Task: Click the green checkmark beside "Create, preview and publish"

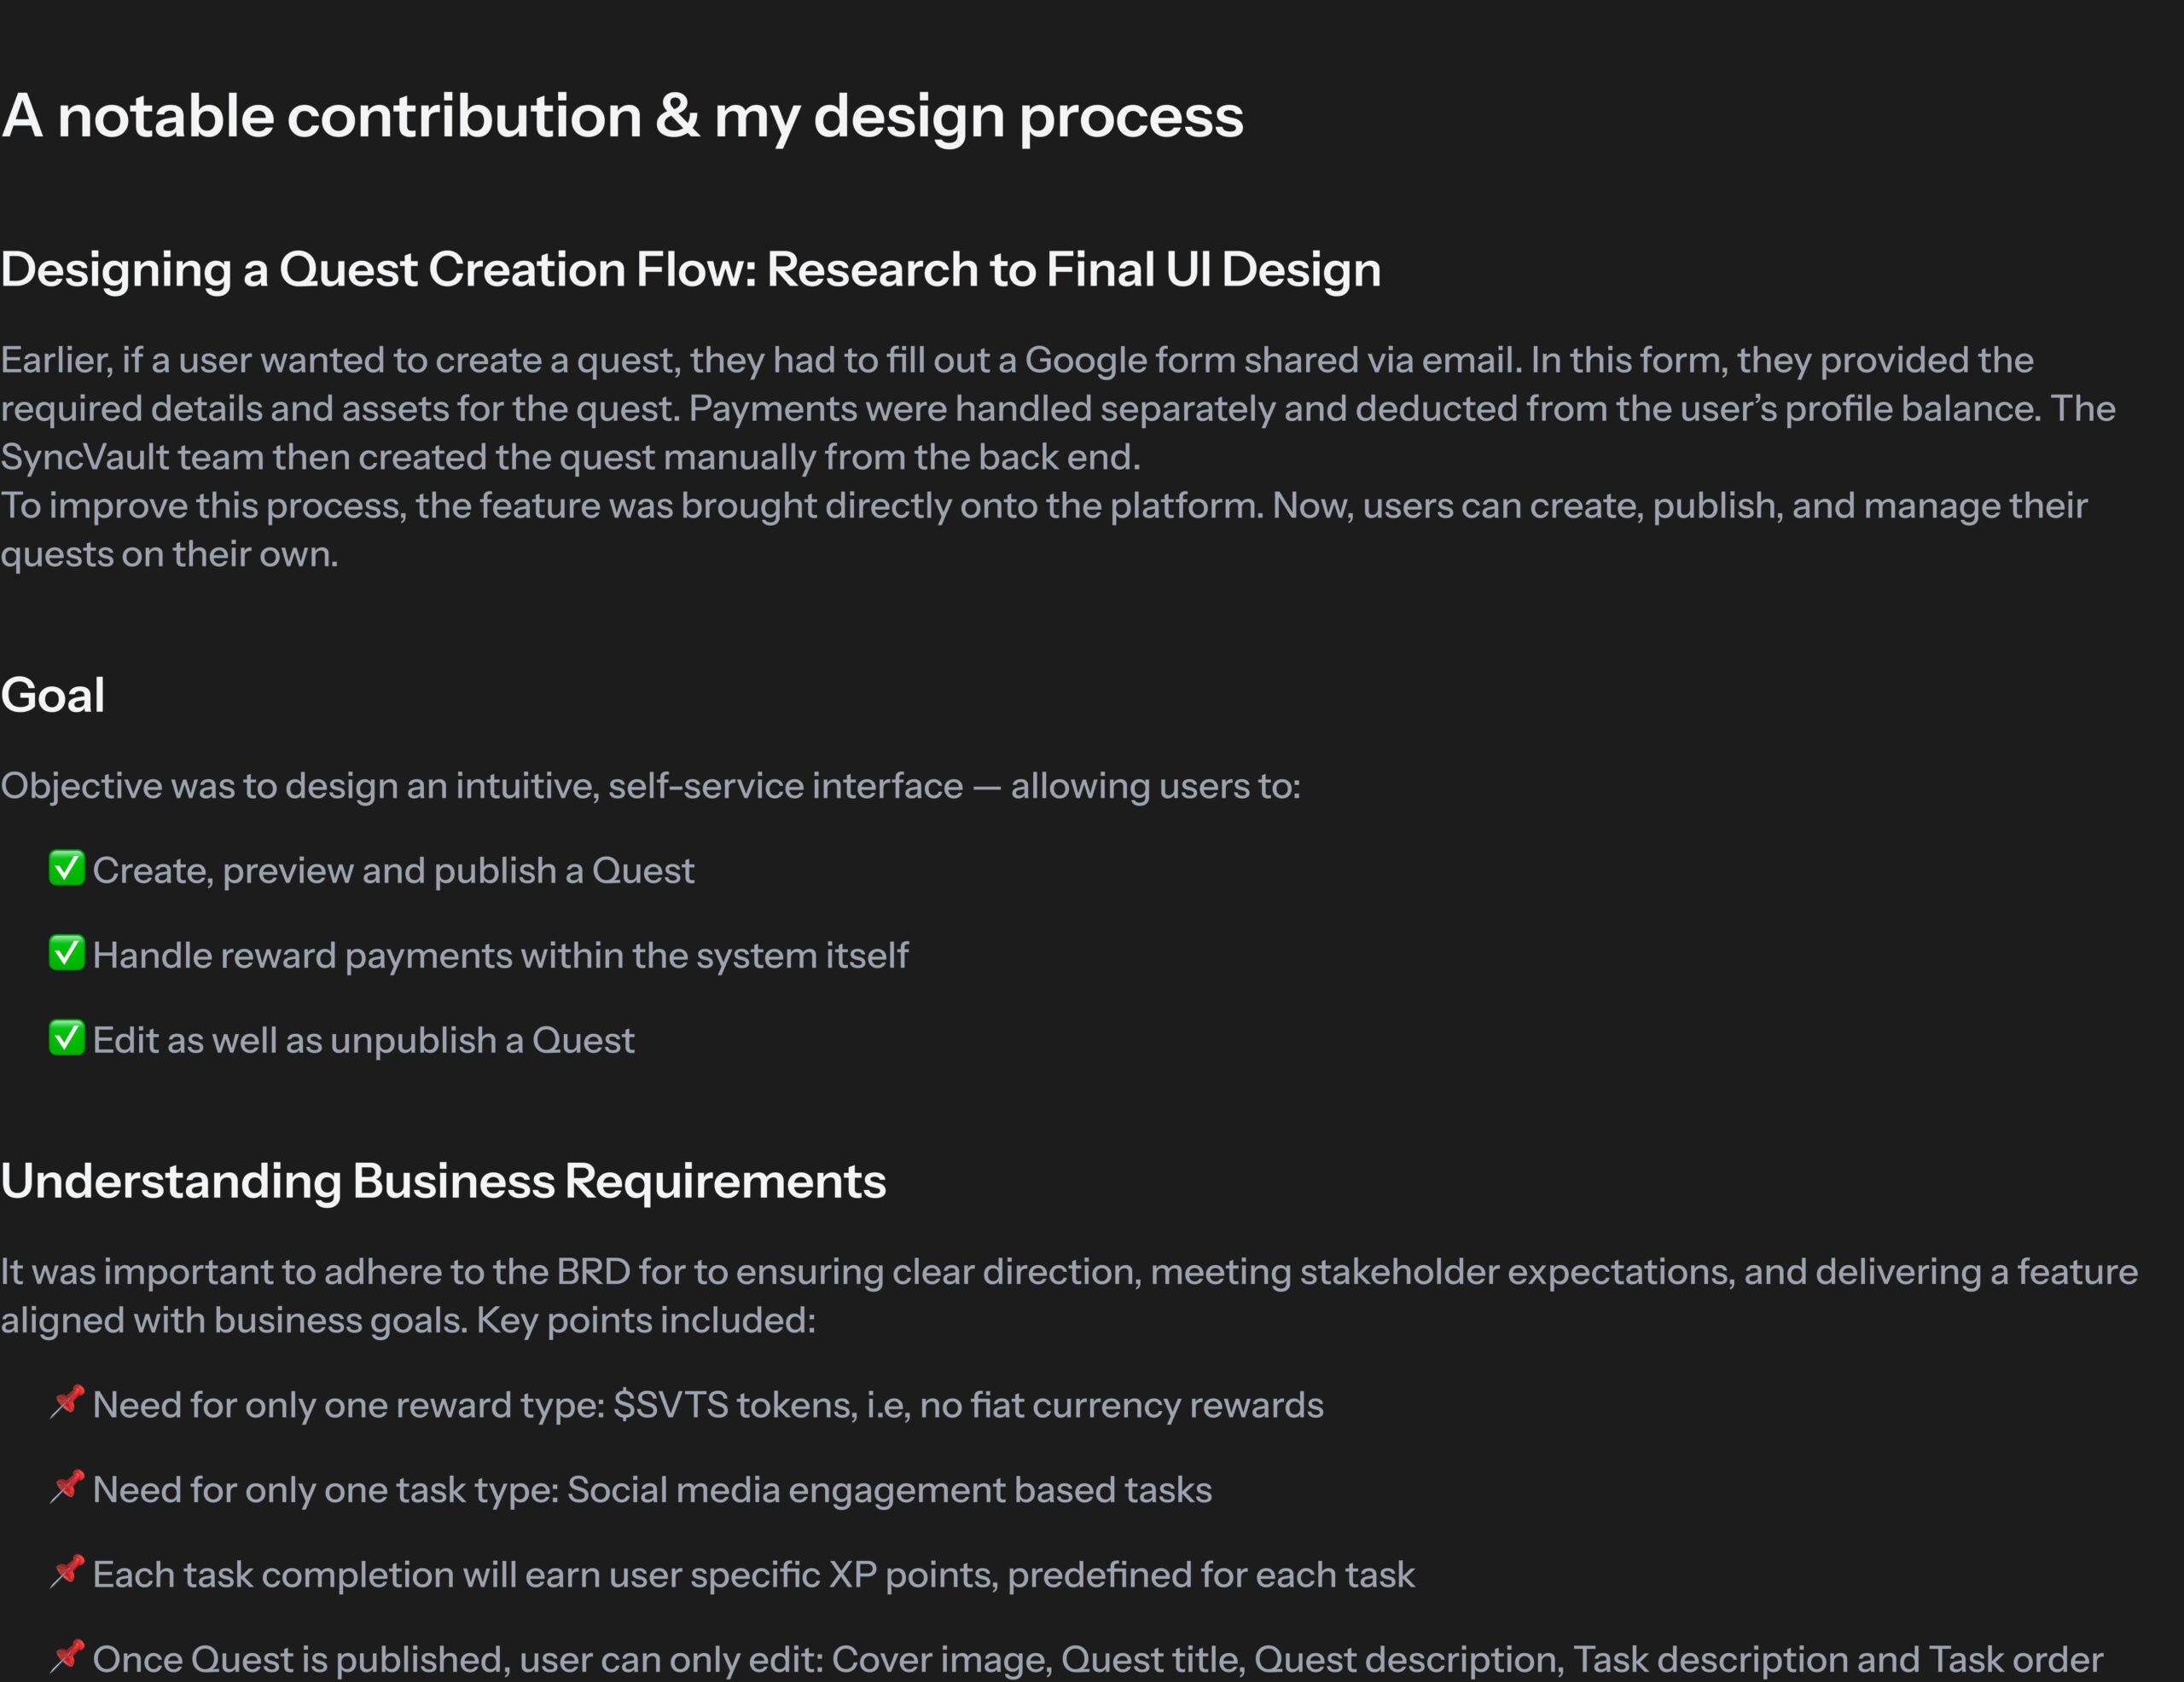Action: pyautogui.click(x=66, y=869)
